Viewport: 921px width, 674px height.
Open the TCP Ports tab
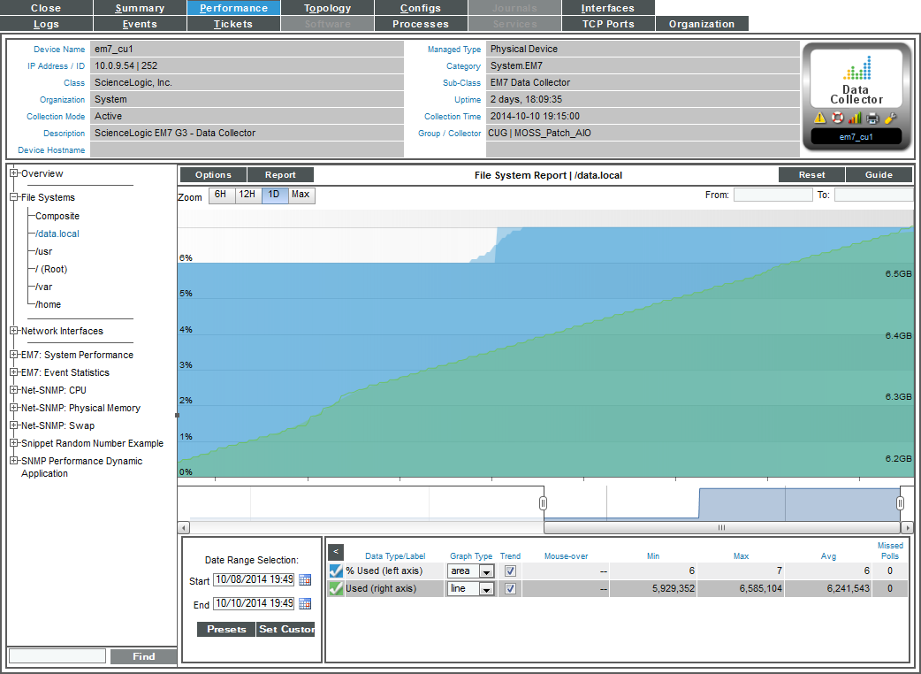(x=608, y=24)
